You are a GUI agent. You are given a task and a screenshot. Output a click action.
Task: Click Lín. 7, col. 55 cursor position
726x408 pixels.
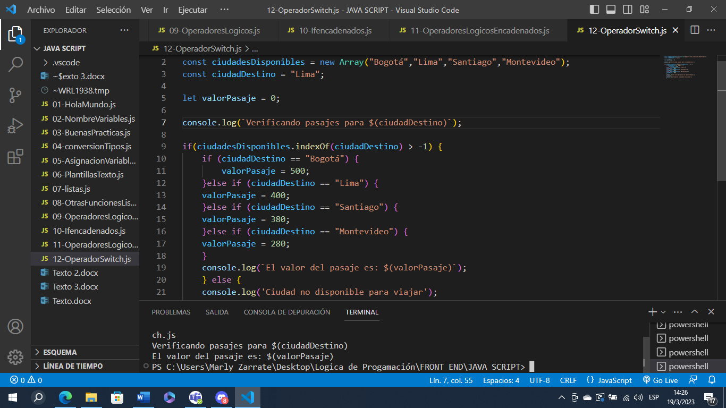[451, 380]
